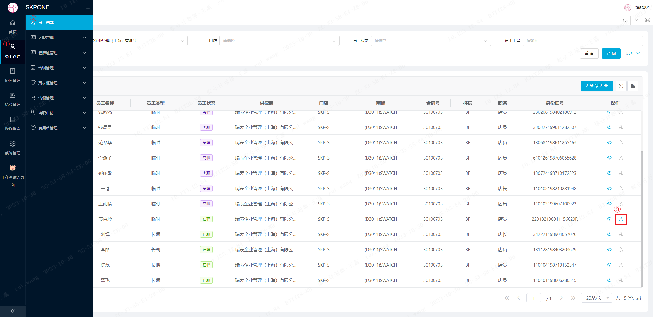
Task: Expand more filters with 展开
Action: (633, 54)
